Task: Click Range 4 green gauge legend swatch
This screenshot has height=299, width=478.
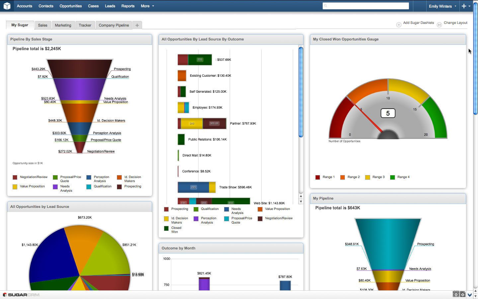Action: (x=392, y=177)
